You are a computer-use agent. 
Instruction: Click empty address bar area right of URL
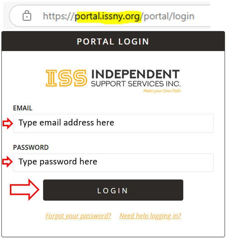click(x=203, y=16)
